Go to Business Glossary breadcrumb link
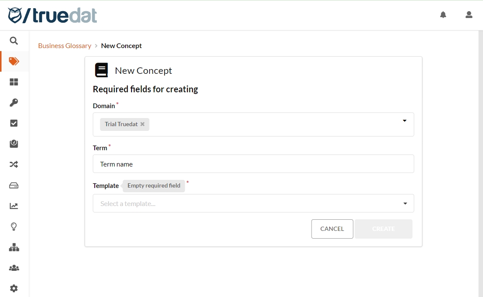The width and height of the screenshot is (483, 297). pos(65,46)
